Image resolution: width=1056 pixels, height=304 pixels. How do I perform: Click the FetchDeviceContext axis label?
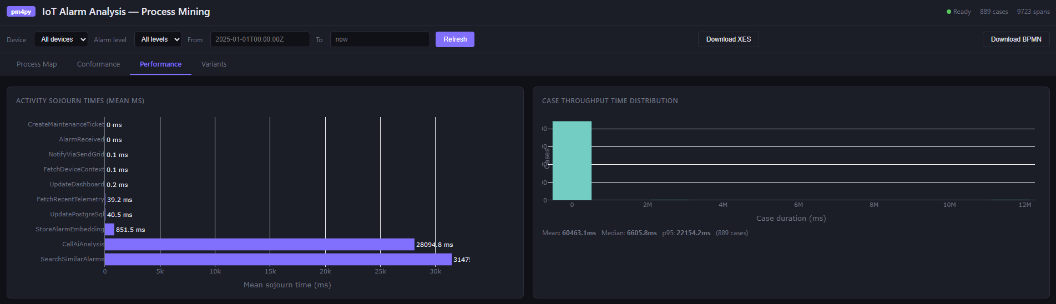click(x=74, y=169)
